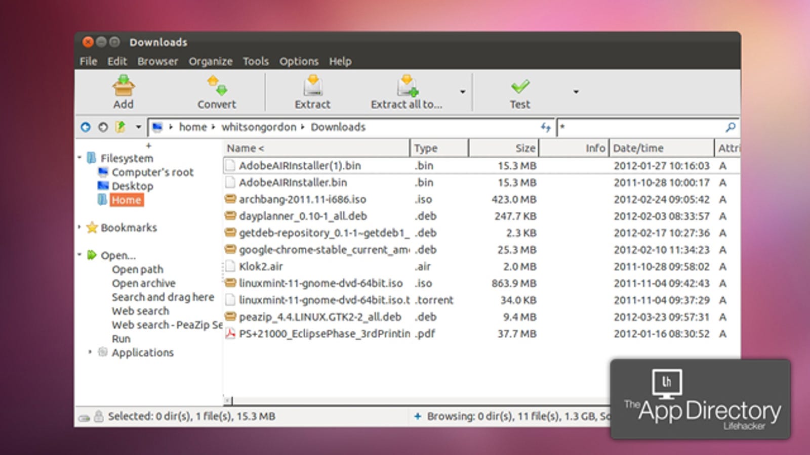810x455 pixels.
Task: Click Search and drag here entry
Action: [163, 297]
